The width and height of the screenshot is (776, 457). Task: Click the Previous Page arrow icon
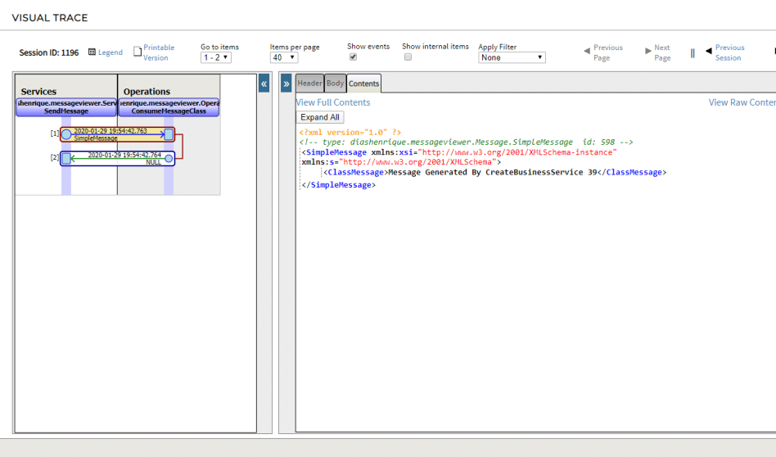tap(587, 51)
